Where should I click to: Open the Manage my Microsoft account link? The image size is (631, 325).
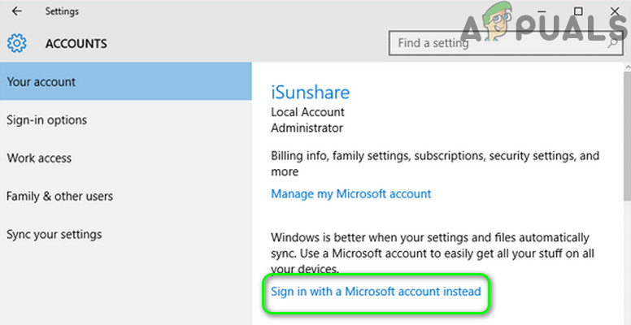point(351,194)
